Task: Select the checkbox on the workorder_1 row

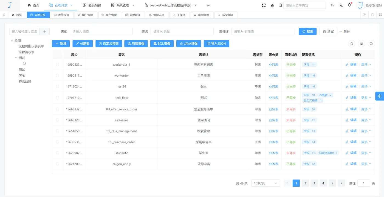Action: tap(58, 64)
